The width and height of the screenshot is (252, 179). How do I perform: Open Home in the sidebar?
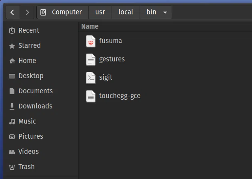pos(41,61)
